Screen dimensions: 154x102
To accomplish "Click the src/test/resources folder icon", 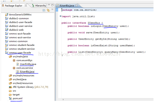I will (x=10, y=83).
